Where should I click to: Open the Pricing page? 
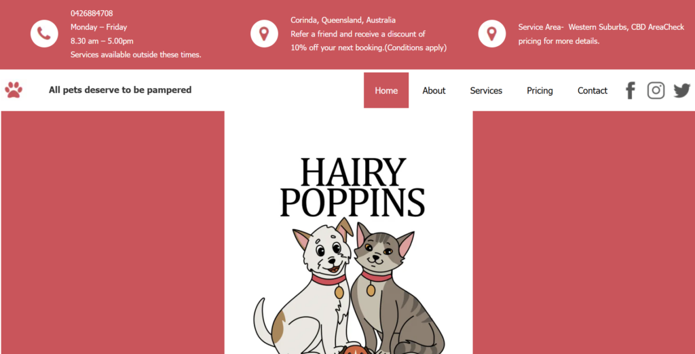(x=540, y=90)
